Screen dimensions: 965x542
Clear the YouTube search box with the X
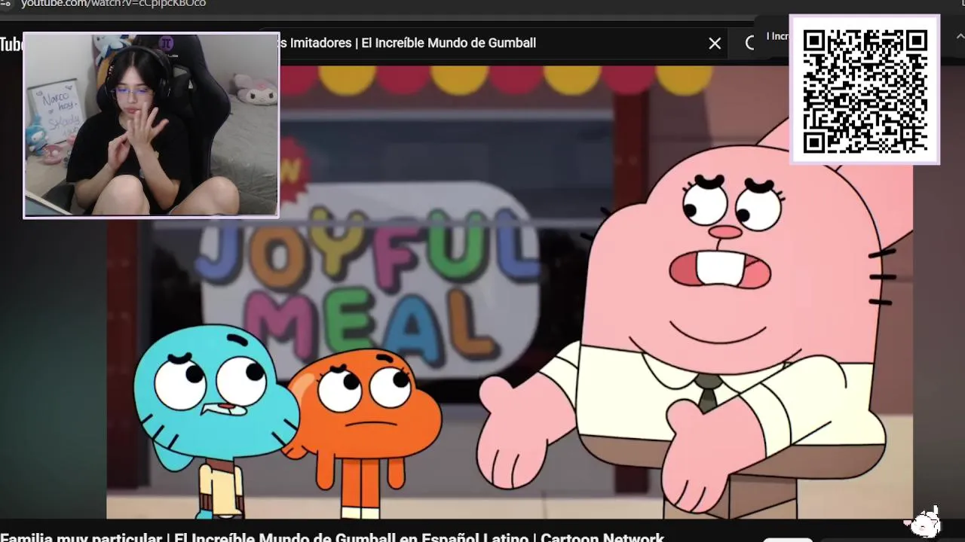pos(715,44)
